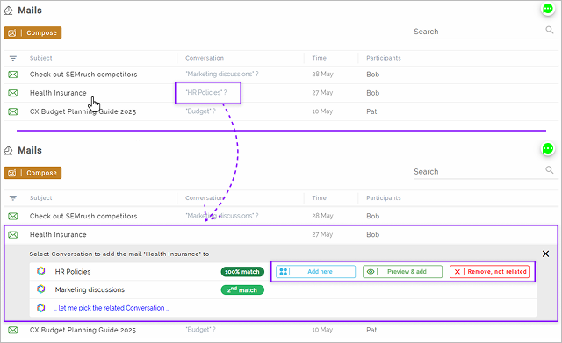
Task: Click Mails title icon in lower panel
Action: click(8, 151)
